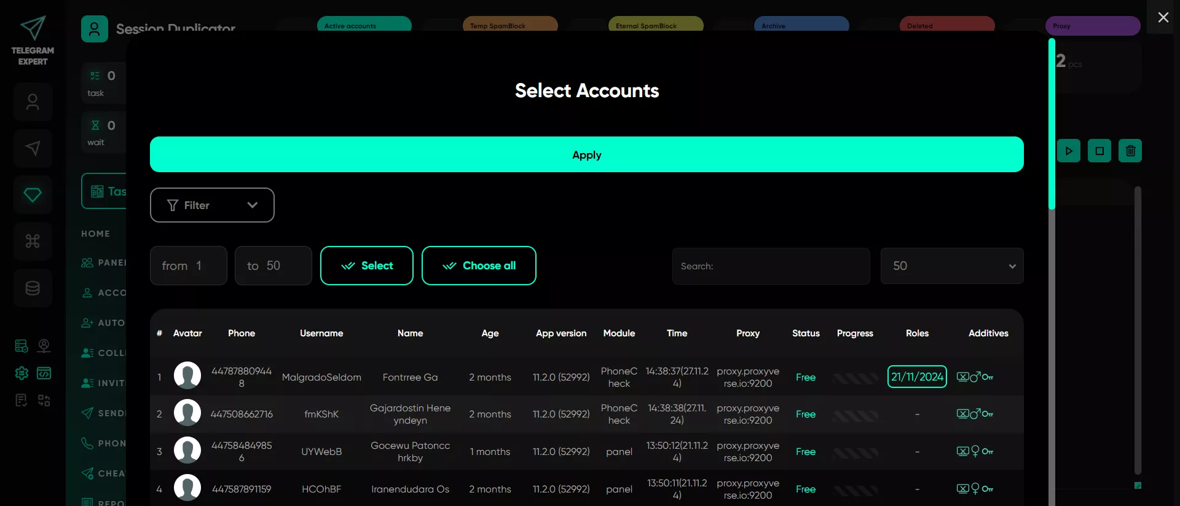Viewport: 1180px width, 506px height.
Task: Click the location-pin user small sidebar icon
Action: tap(44, 346)
